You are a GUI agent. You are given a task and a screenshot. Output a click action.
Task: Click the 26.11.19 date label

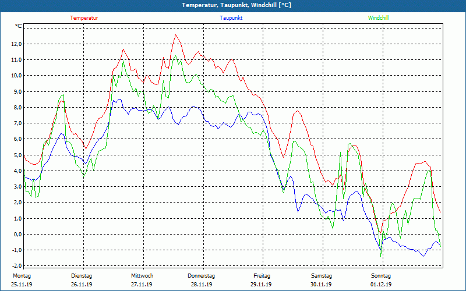pos(82,285)
